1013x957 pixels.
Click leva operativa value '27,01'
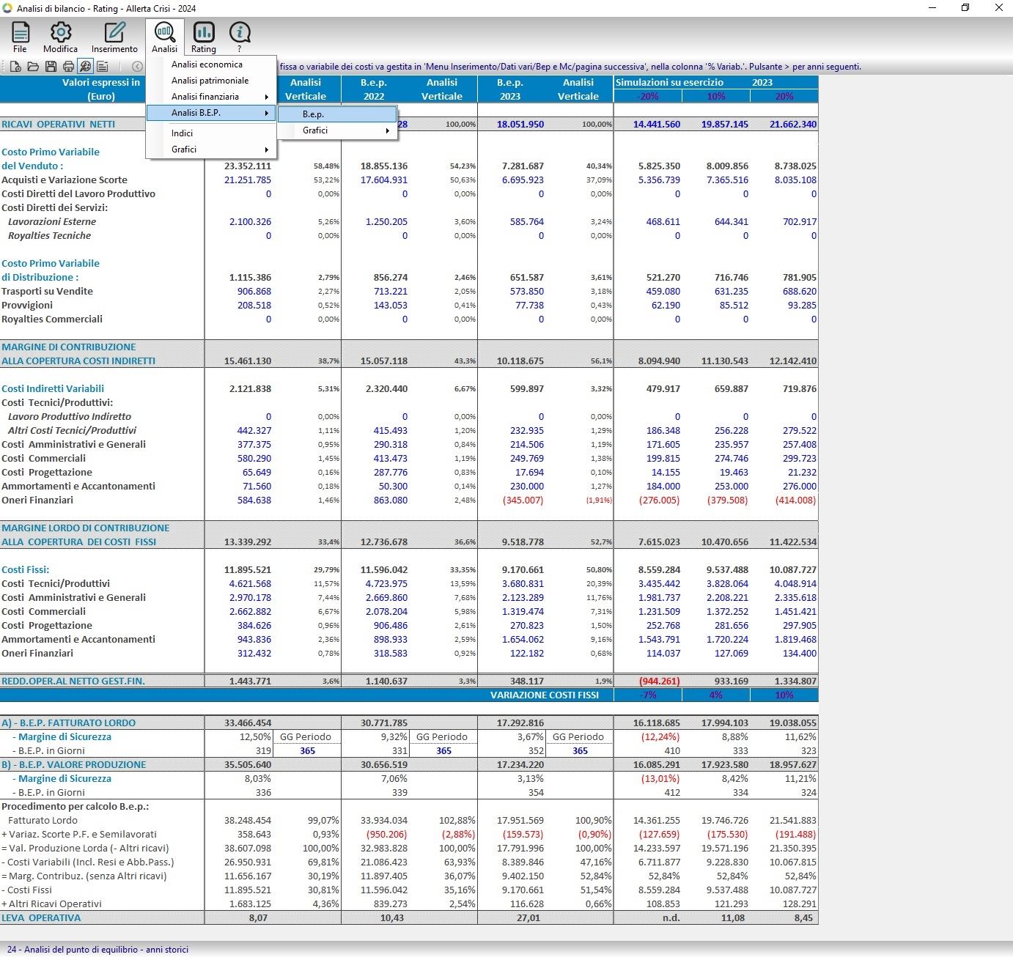coord(528,918)
